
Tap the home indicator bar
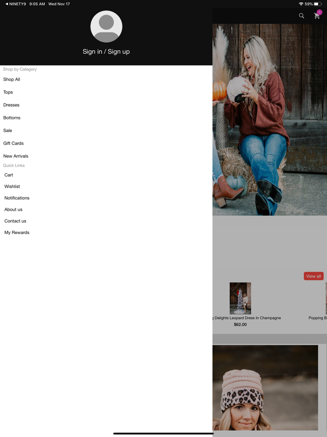point(163,433)
